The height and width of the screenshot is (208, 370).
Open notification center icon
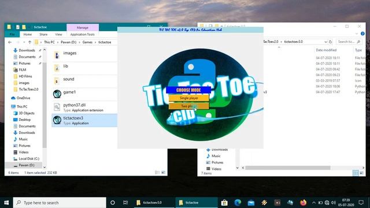(x=361, y=203)
